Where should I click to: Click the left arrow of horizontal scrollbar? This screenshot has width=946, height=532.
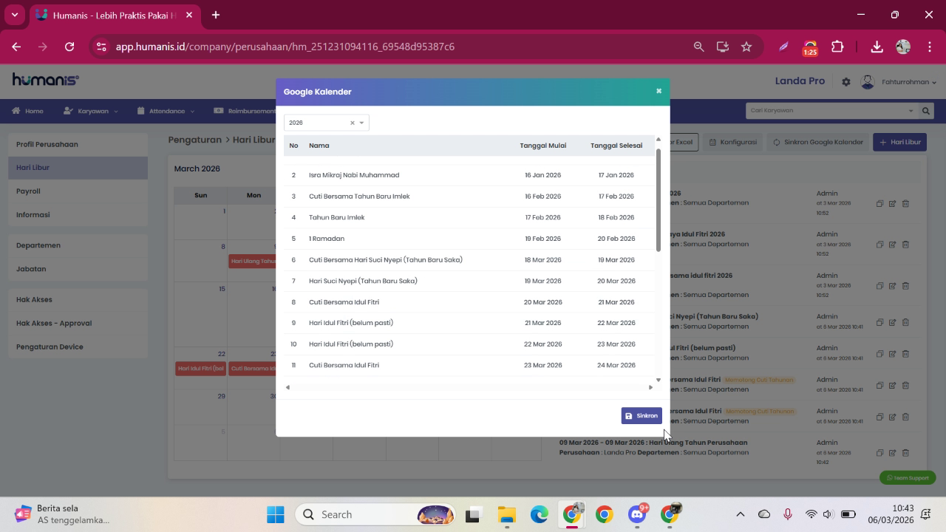point(287,387)
